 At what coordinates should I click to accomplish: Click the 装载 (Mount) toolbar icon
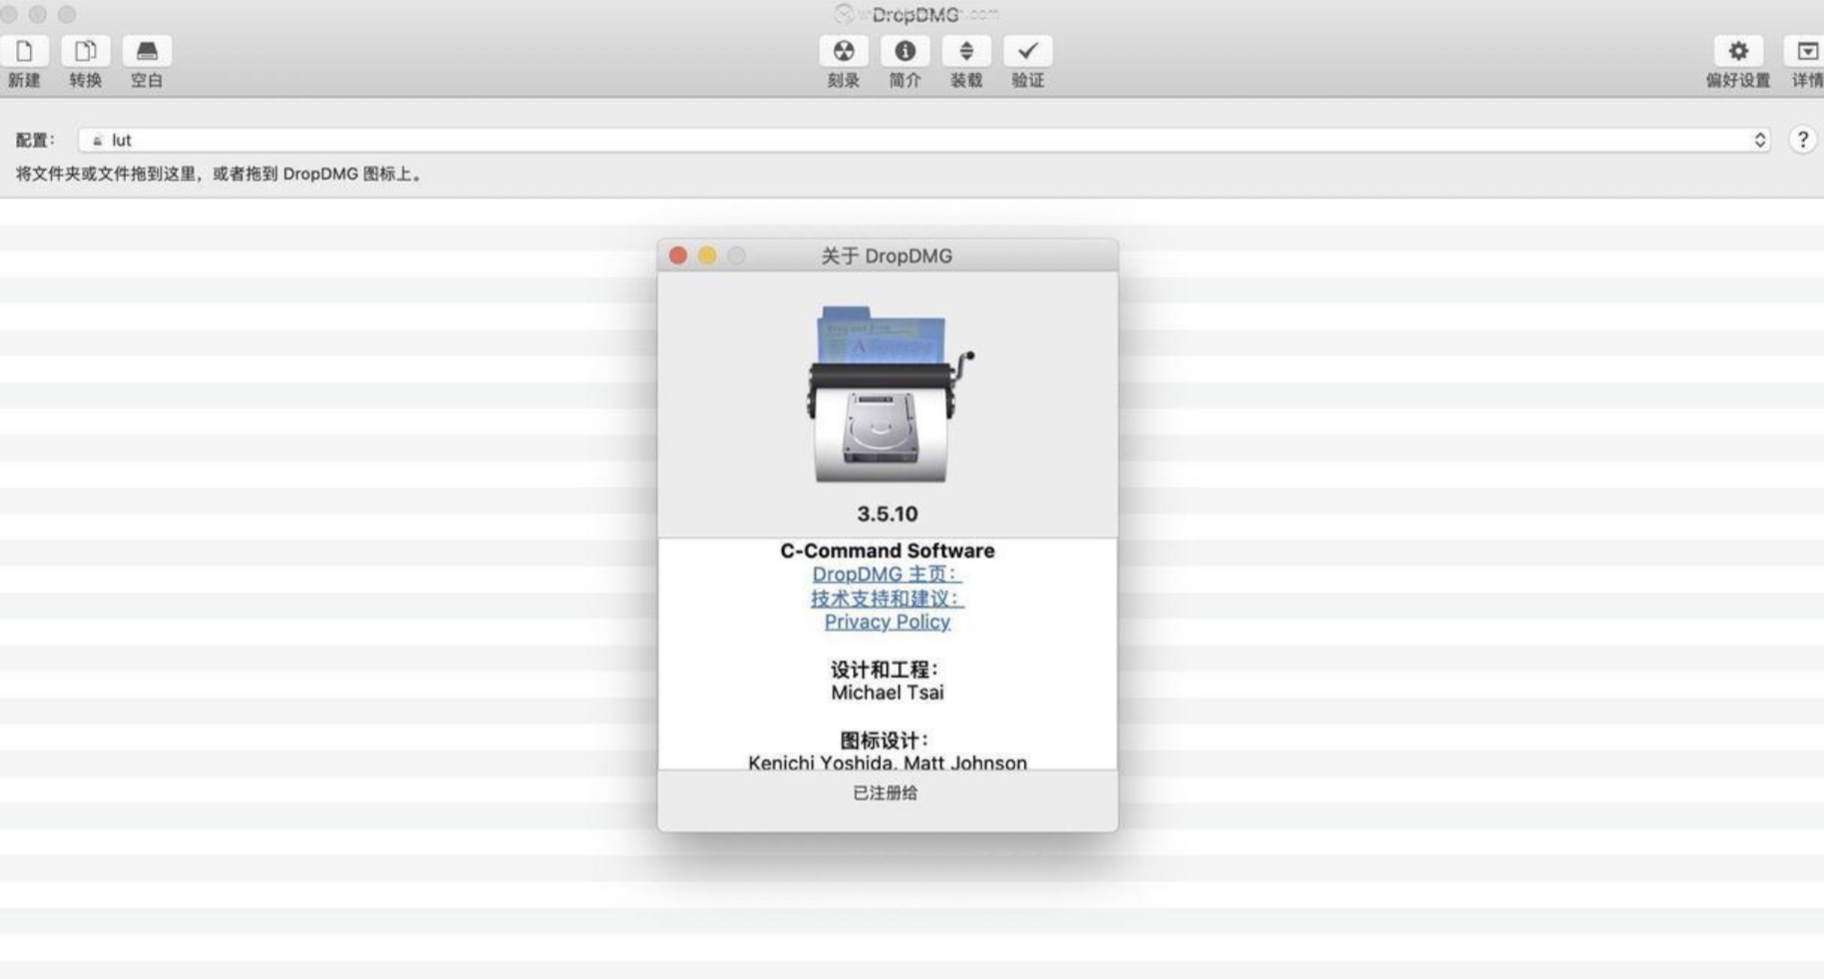pos(967,60)
